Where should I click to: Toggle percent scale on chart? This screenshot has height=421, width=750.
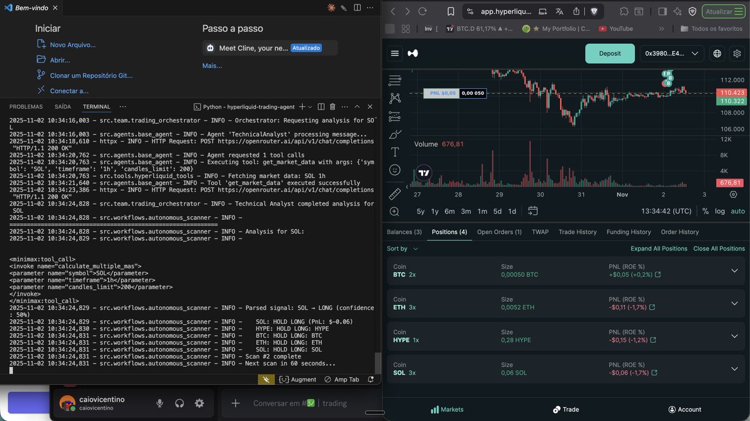click(x=706, y=211)
